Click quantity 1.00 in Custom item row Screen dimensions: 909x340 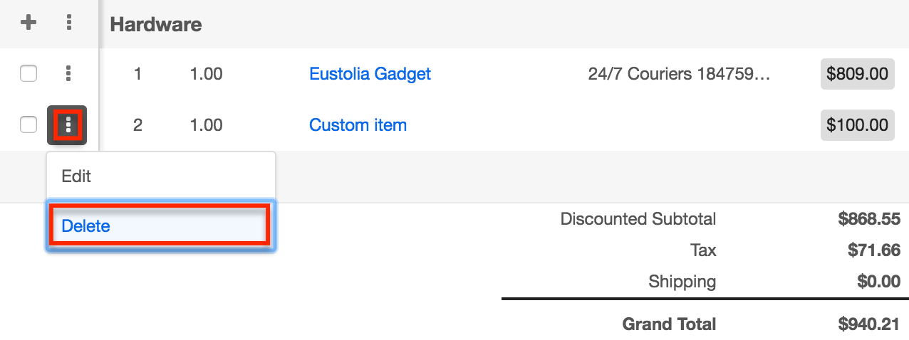(206, 125)
